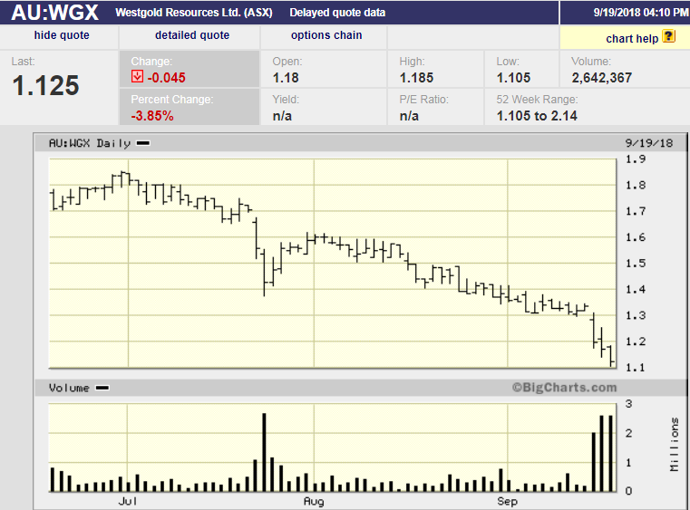Select the percent change -3.85%
The height and width of the screenshot is (510, 690).
(152, 116)
